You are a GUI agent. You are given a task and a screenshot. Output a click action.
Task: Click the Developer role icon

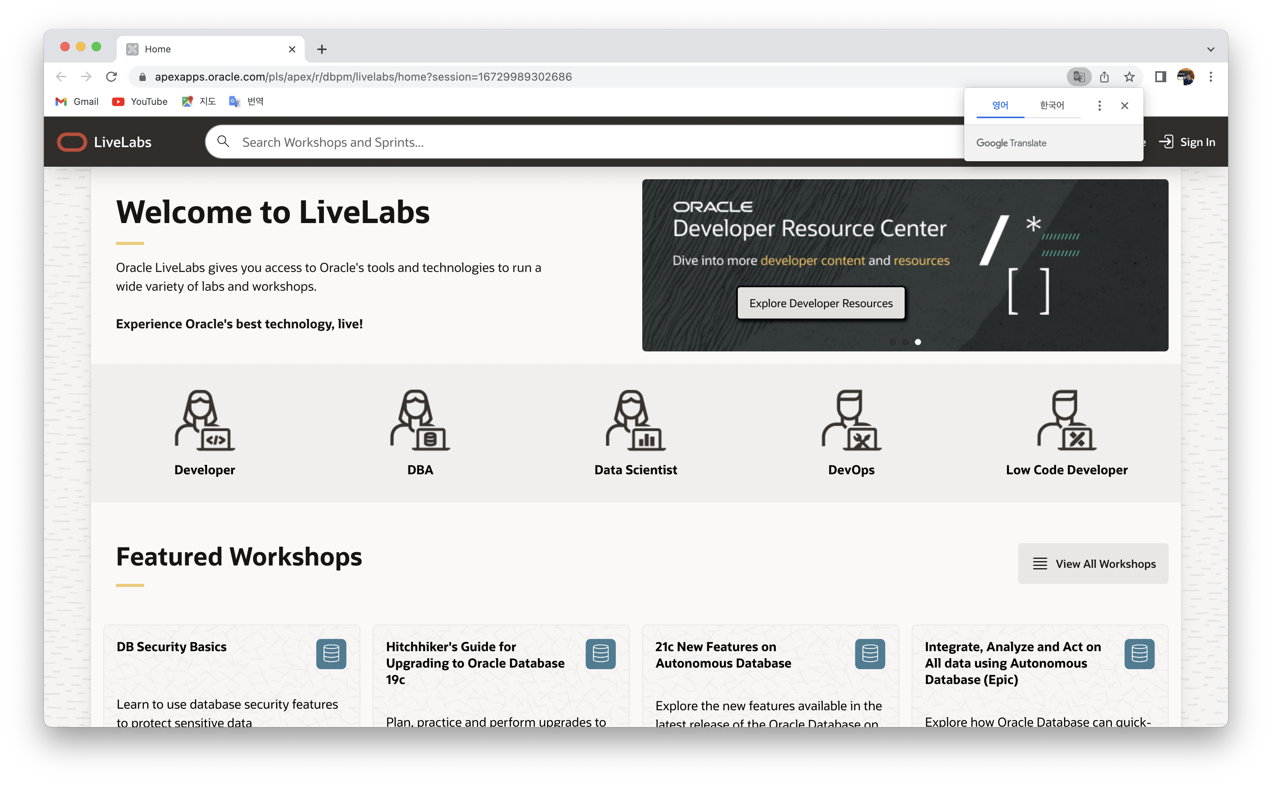204,421
